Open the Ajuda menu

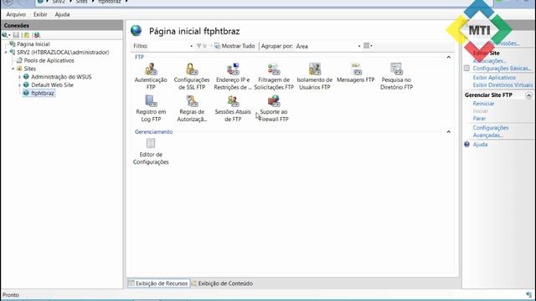click(62, 14)
